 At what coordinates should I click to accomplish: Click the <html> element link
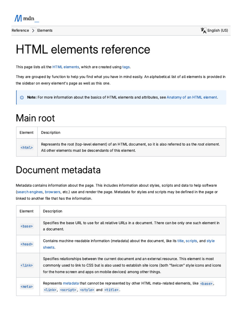(x=26, y=147)
